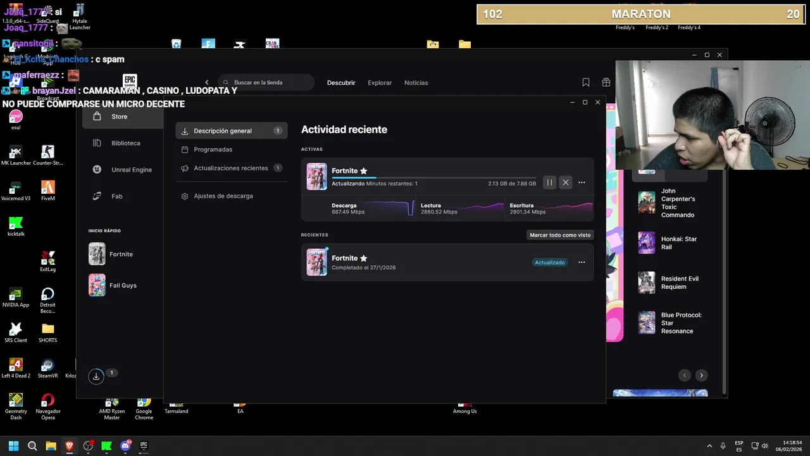810x456 pixels.
Task: Select the Voicemod V3 desktop icon
Action: [x=16, y=191]
